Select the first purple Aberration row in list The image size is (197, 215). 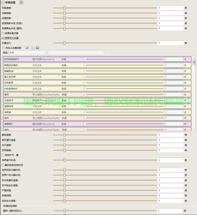[97, 59]
